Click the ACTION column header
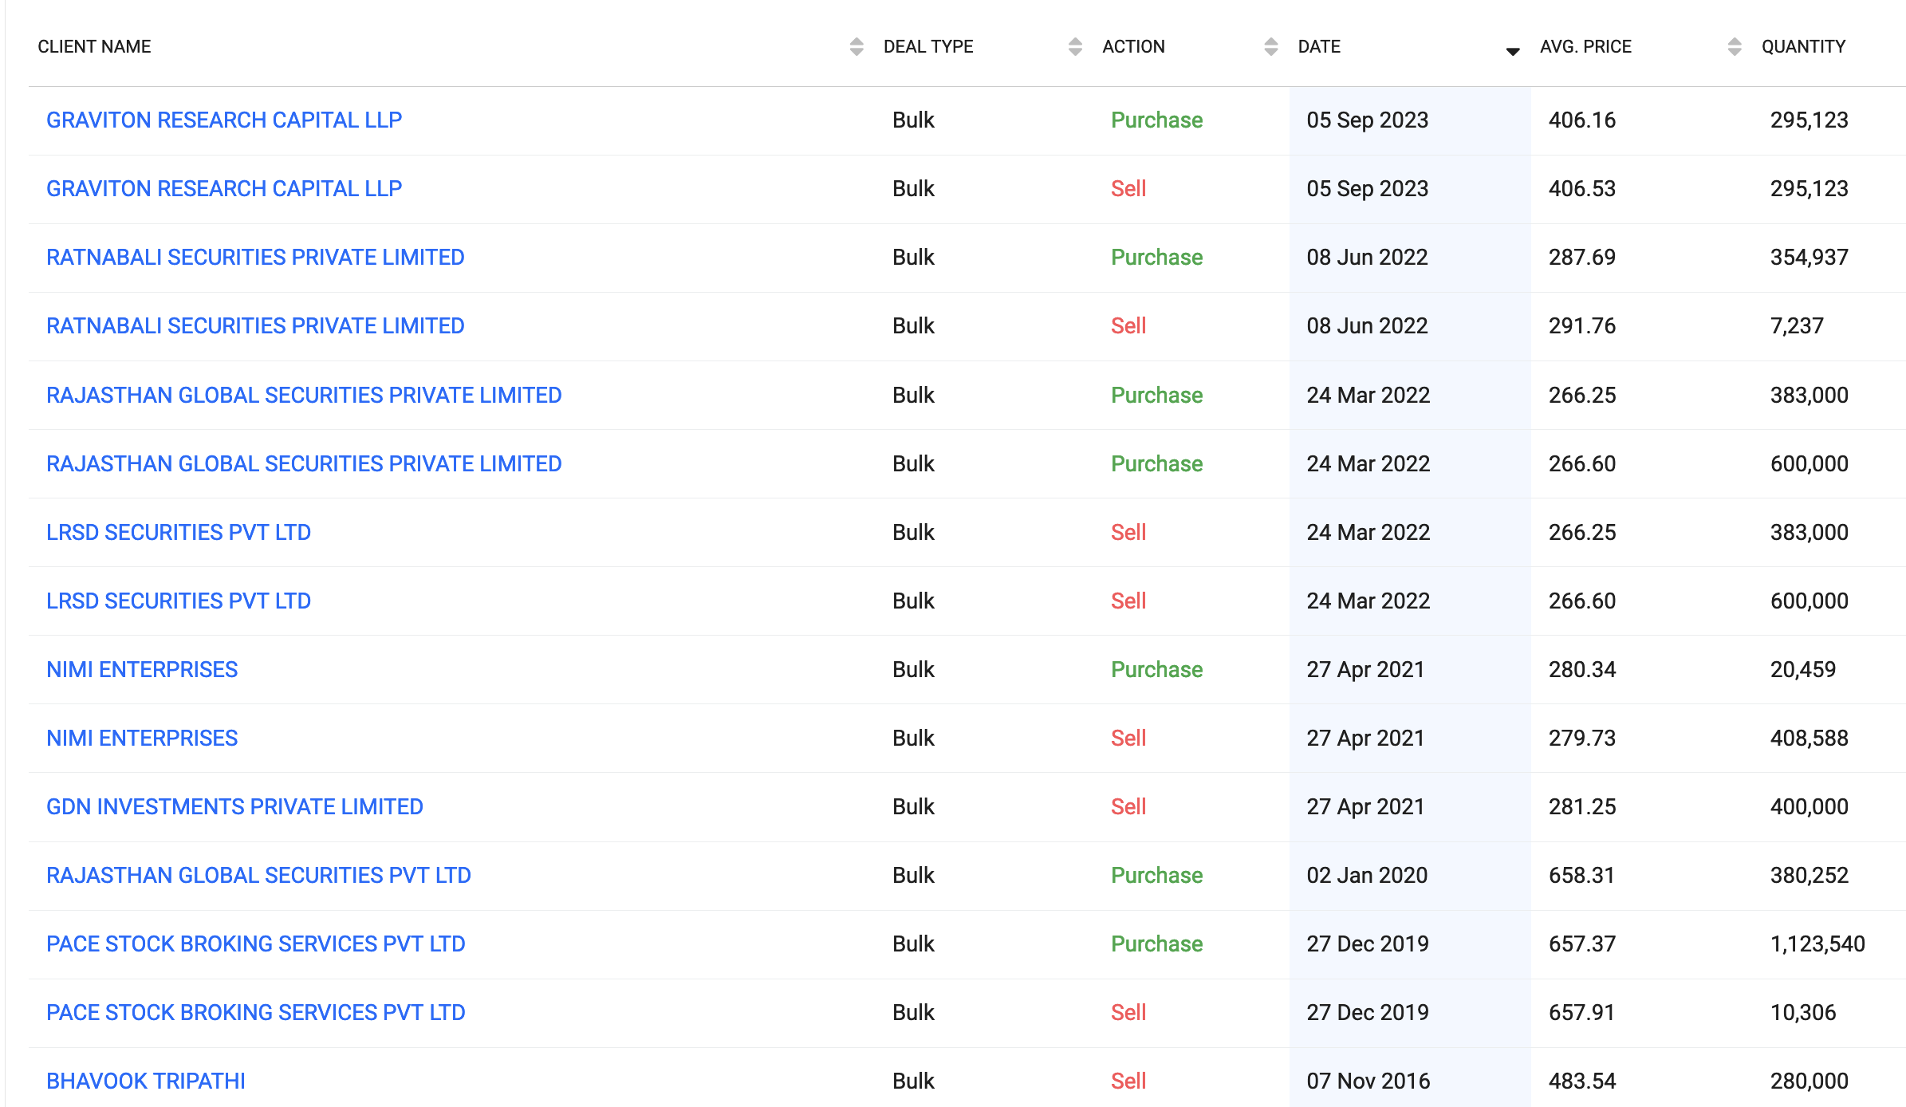Screen dimensions: 1906x1107 coord(1133,47)
